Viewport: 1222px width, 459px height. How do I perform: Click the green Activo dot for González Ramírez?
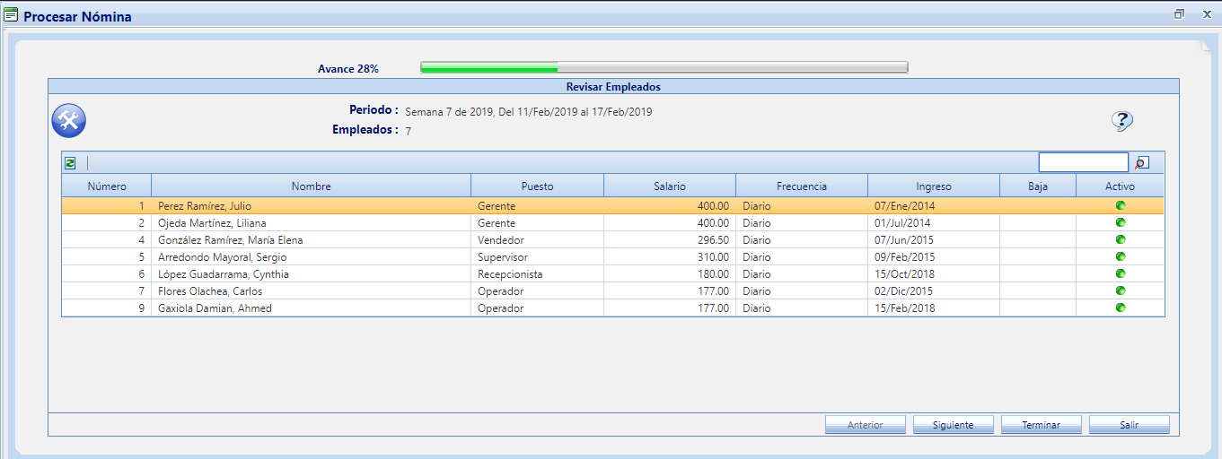pos(1120,239)
